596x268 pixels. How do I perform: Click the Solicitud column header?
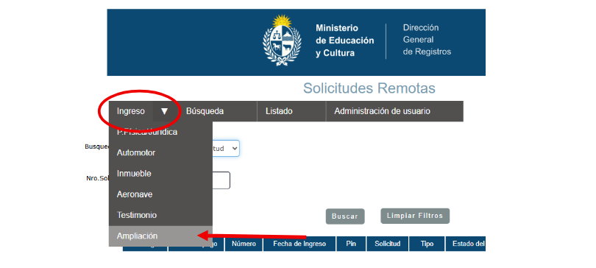388,244
